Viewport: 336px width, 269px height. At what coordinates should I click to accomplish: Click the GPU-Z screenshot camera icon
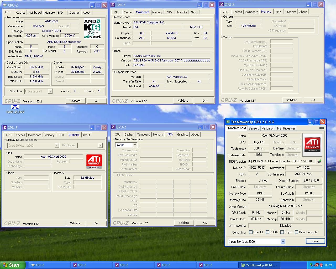tap(321, 128)
